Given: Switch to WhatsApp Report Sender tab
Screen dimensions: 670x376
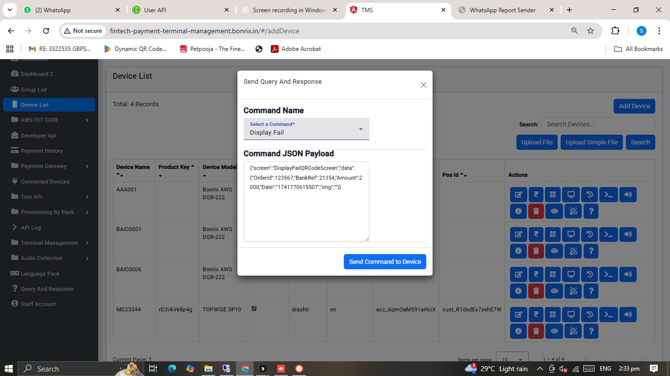Looking at the screenshot, I should click(x=502, y=10).
